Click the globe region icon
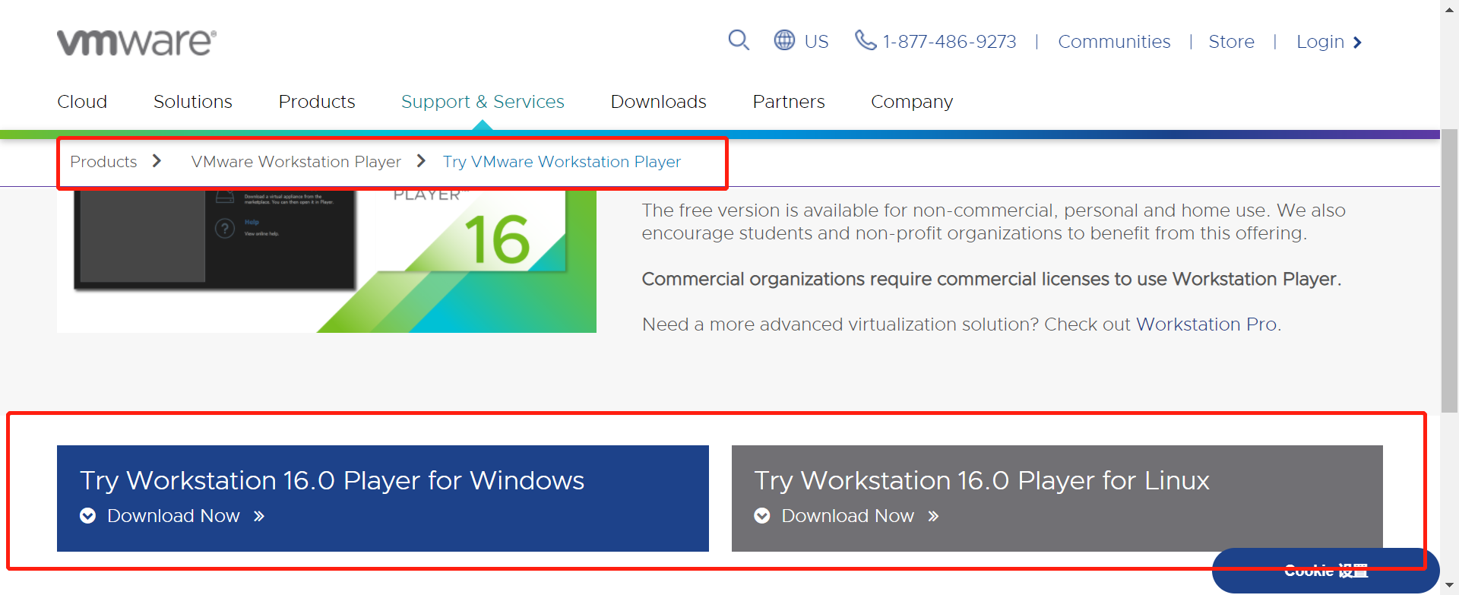This screenshot has width=1459, height=595. (x=784, y=40)
